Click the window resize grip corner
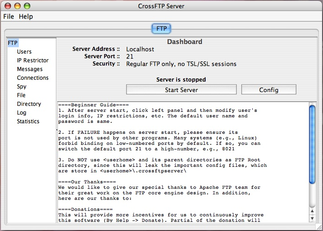The height and width of the screenshot is (231, 323). click(319, 227)
